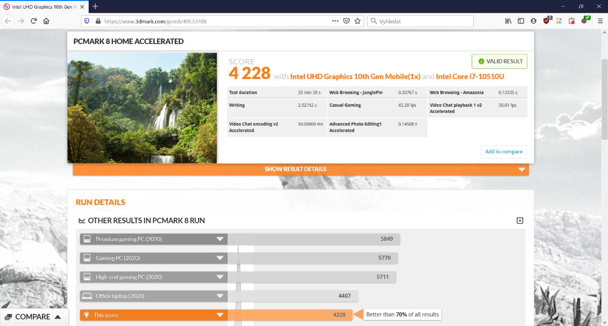This screenshot has width=608, height=326.
Task: Go to the browser home page
Action: 46,21
